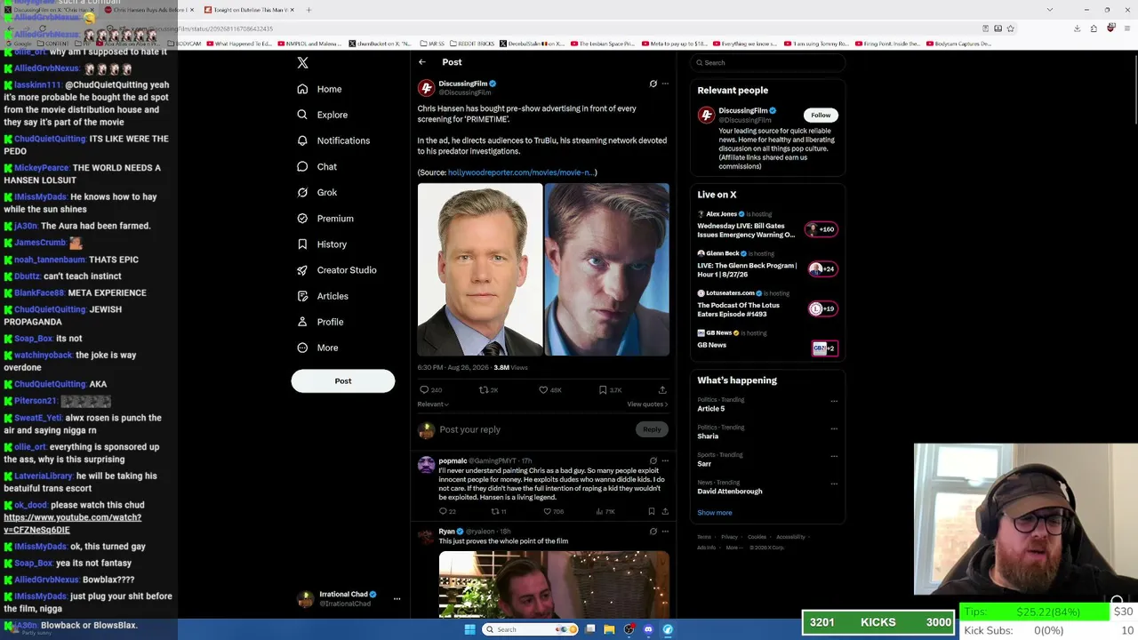This screenshot has width=1138, height=640.
Task: Click the Grok icon on Ryan's reply
Action: coord(653,532)
